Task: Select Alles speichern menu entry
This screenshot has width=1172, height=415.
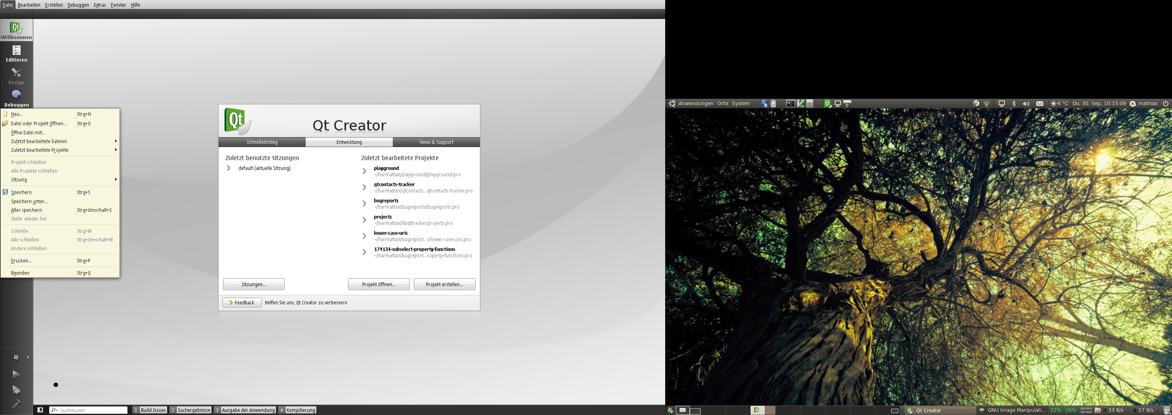Action: coord(60,210)
